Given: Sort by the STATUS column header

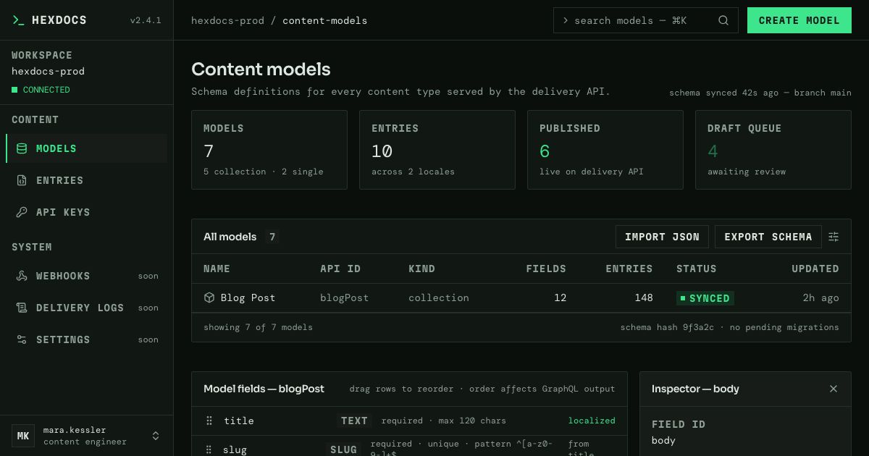Looking at the screenshot, I should pyautogui.click(x=697, y=269).
